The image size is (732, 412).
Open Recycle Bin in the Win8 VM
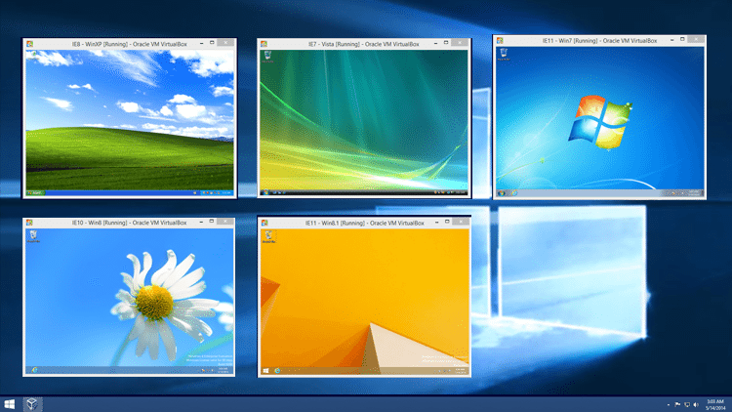coord(32,236)
